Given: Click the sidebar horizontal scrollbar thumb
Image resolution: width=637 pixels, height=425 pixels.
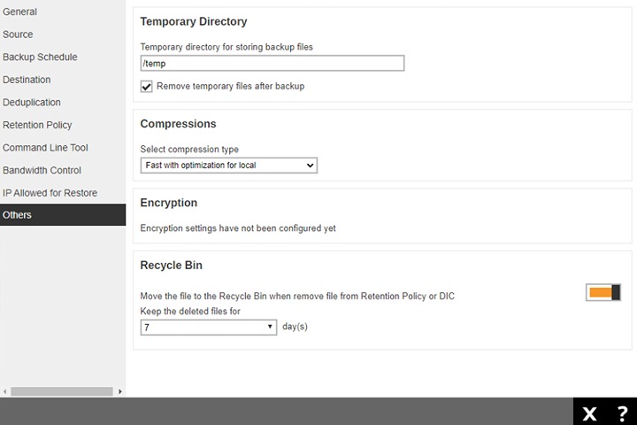Looking at the screenshot, I should [x=62, y=390].
